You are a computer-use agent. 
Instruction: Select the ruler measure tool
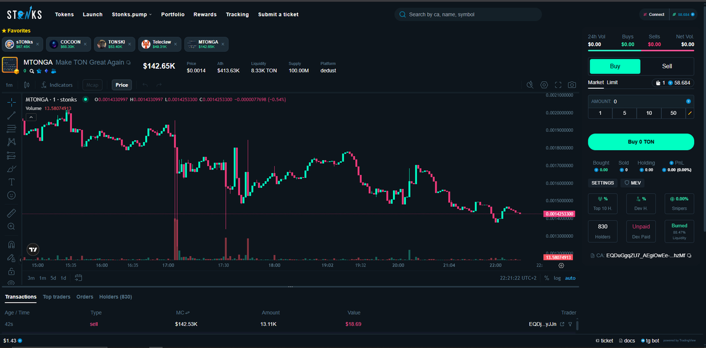point(11,213)
